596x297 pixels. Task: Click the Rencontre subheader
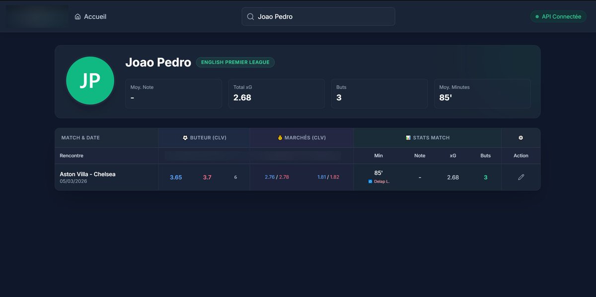click(x=72, y=155)
